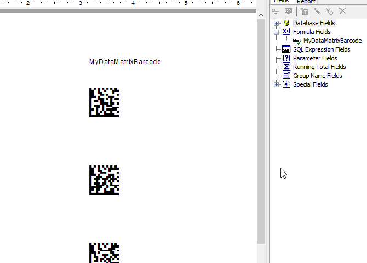The width and height of the screenshot is (367, 263).
Task: Click the ruler at the 4 inch mark
Action: pyautogui.click(x=133, y=3)
